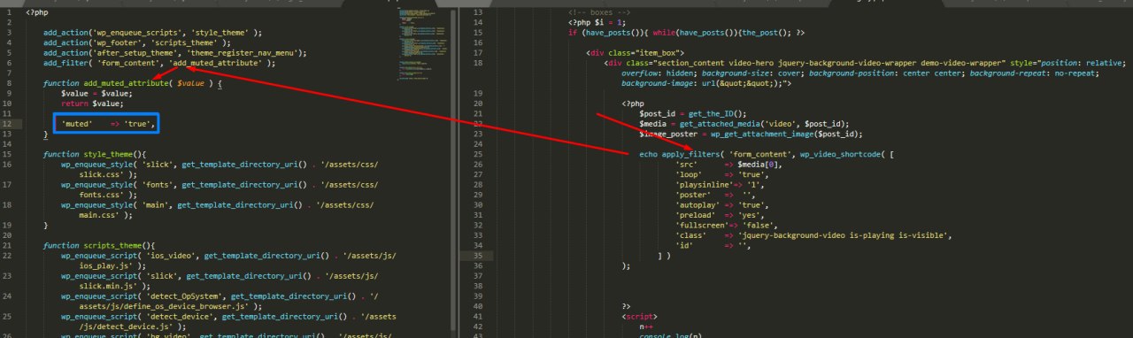
Task: Click the "'muted' => 'true'," code line
Action: (109, 125)
